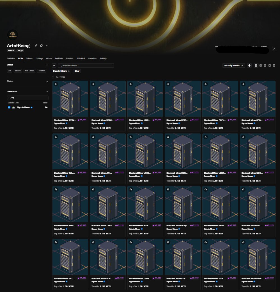The width and height of the screenshot is (280, 292).
Task: Expand the Chains filter section
Action: click(47, 82)
